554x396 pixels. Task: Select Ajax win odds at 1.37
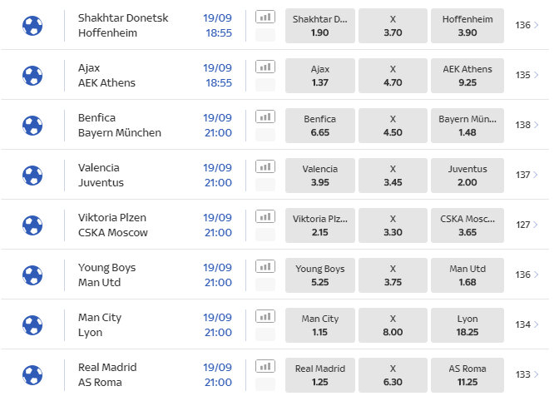[320, 75]
